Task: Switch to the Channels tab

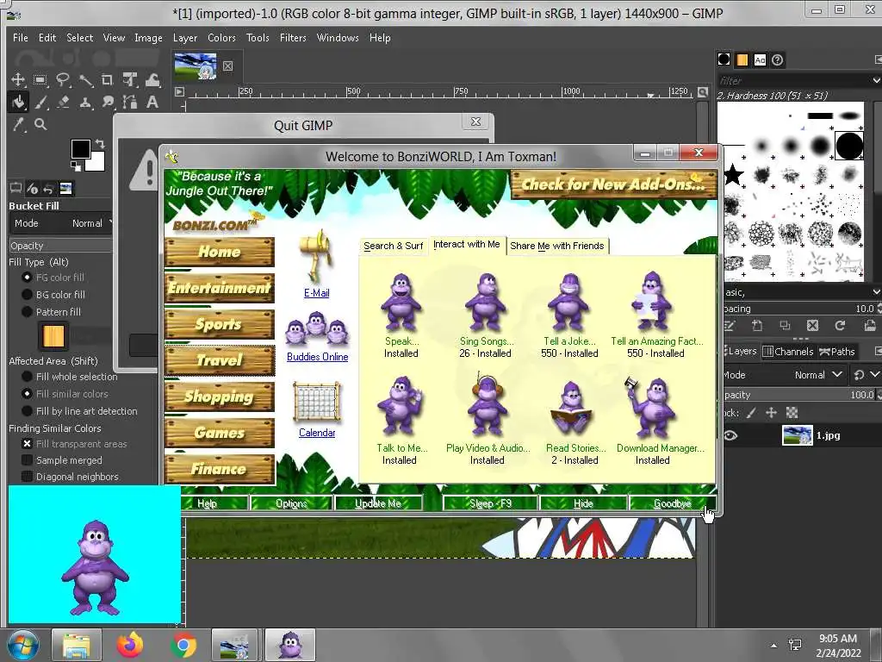Action: (x=788, y=352)
